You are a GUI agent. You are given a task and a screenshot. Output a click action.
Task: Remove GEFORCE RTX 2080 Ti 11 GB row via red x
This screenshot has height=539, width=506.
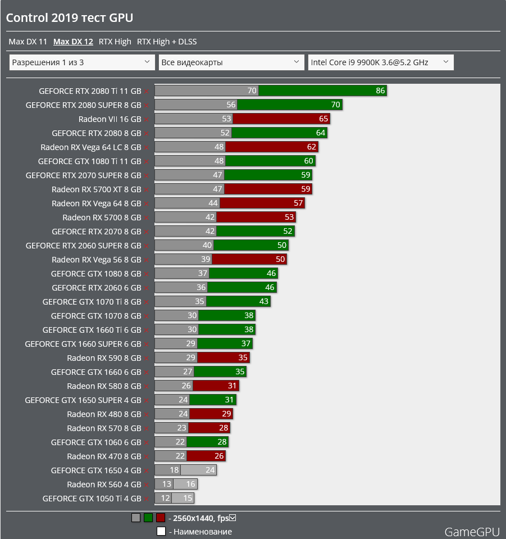pyautogui.click(x=147, y=92)
